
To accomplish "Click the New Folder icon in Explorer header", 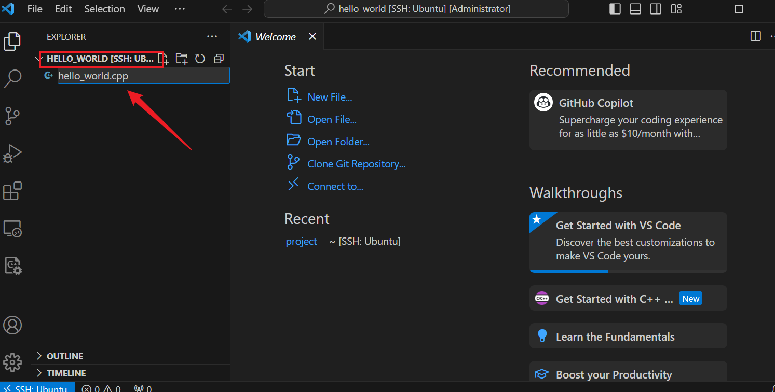I will pyautogui.click(x=181, y=59).
